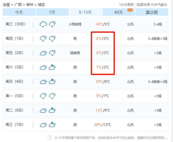Click the 全国 breadcrumb link
Screen dimensions: 173x142
pyautogui.click(x=7, y=5)
